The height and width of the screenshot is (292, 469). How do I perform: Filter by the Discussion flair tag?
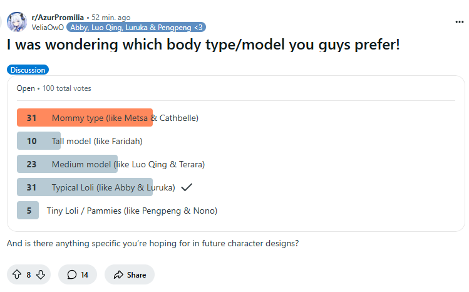coord(28,70)
